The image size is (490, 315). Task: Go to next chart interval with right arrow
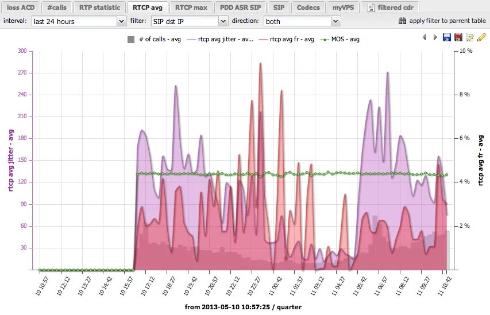[435, 37]
